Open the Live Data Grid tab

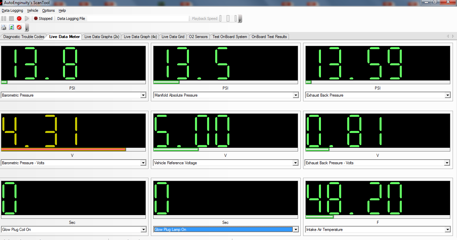173,37
